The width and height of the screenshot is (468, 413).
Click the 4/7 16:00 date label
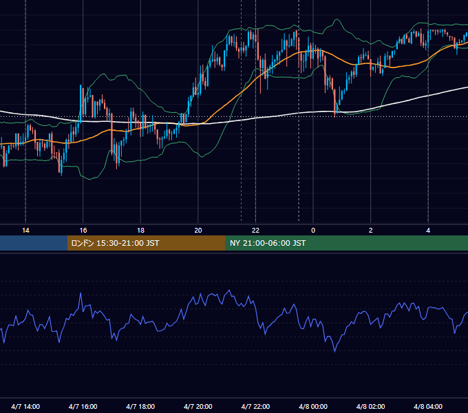pos(83,406)
